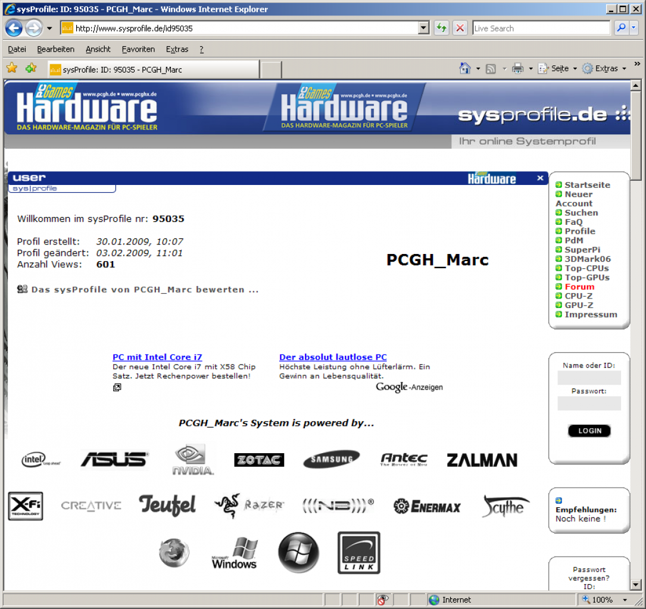The image size is (646, 609).
Task: Focus the Name oder ID field
Action: point(589,378)
